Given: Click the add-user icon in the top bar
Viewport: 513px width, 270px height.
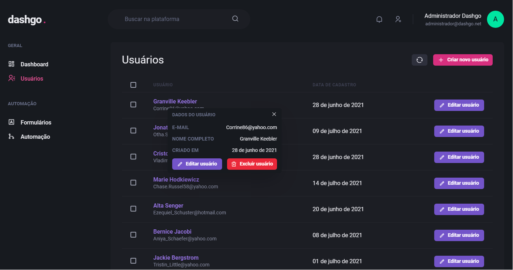Looking at the screenshot, I should (398, 19).
